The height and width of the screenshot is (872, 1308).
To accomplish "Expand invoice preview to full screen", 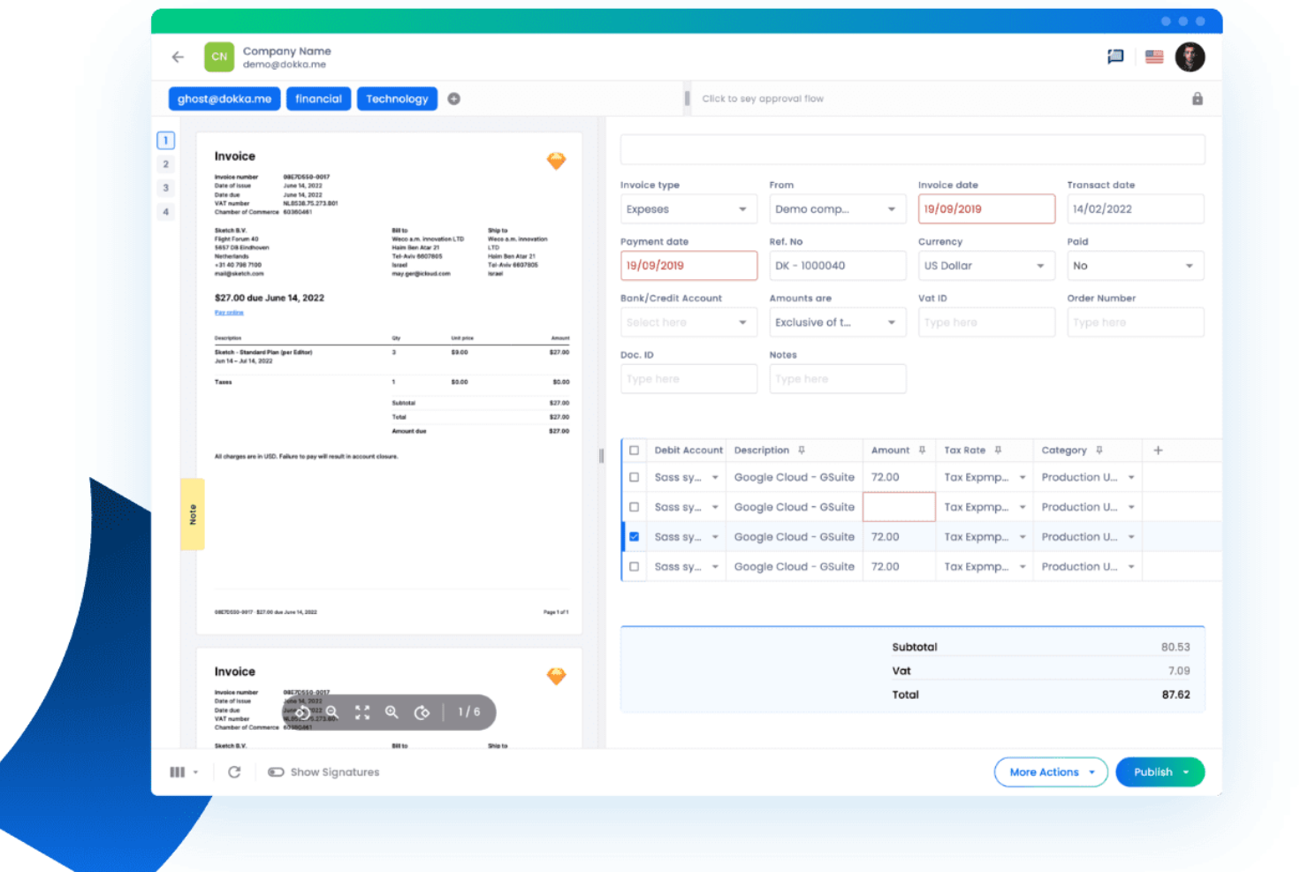I will [361, 712].
